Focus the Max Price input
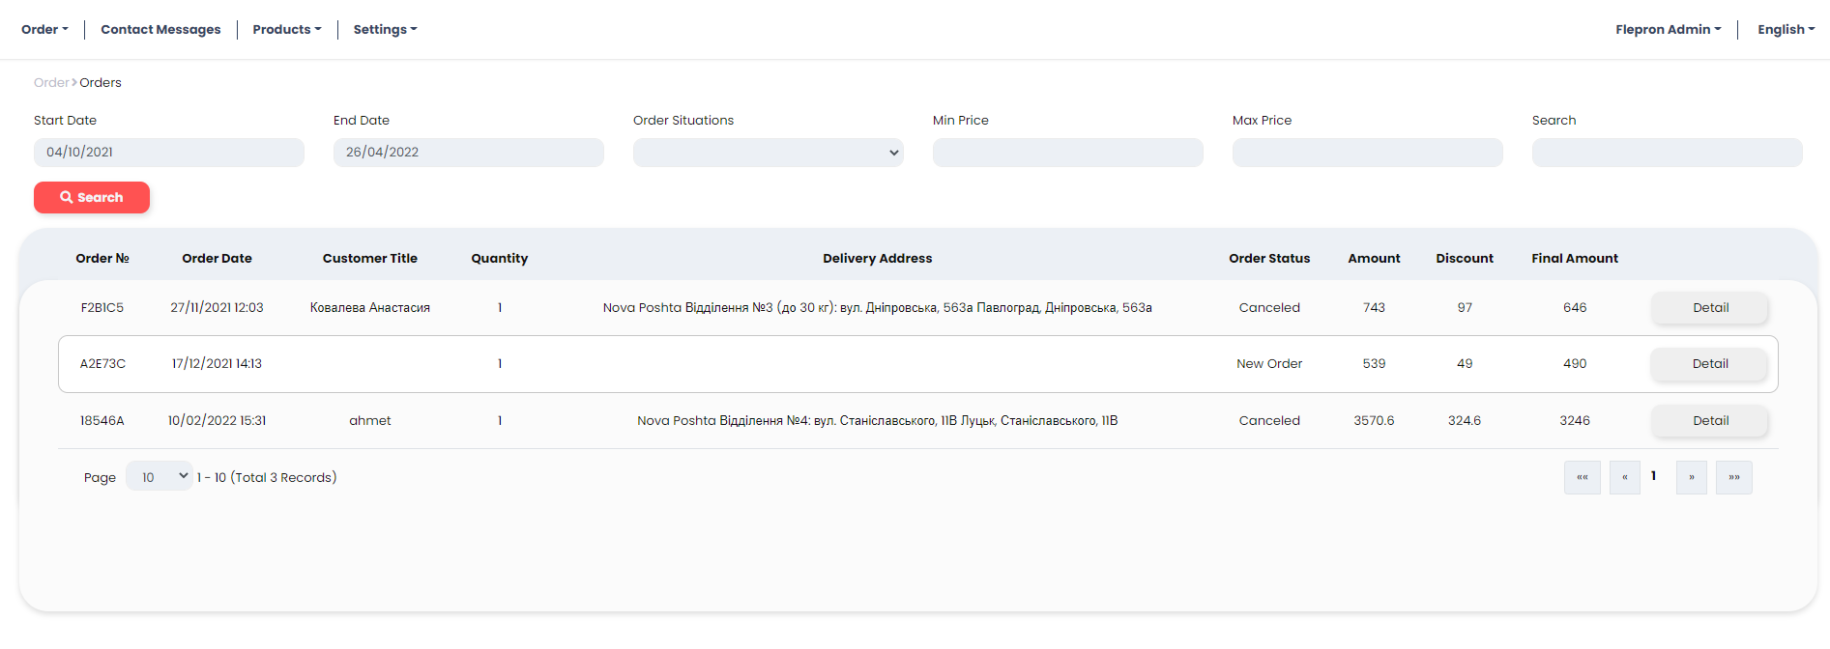Image resolution: width=1830 pixels, height=649 pixels. pos(1368,153)
